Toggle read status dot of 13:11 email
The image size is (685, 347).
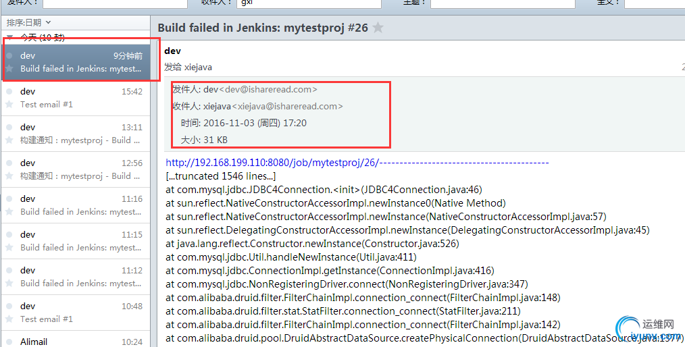tap(9, 127)
